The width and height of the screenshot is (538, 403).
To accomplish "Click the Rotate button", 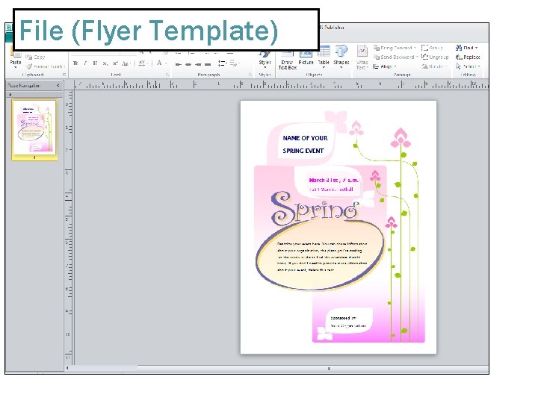I will point(434,66).
